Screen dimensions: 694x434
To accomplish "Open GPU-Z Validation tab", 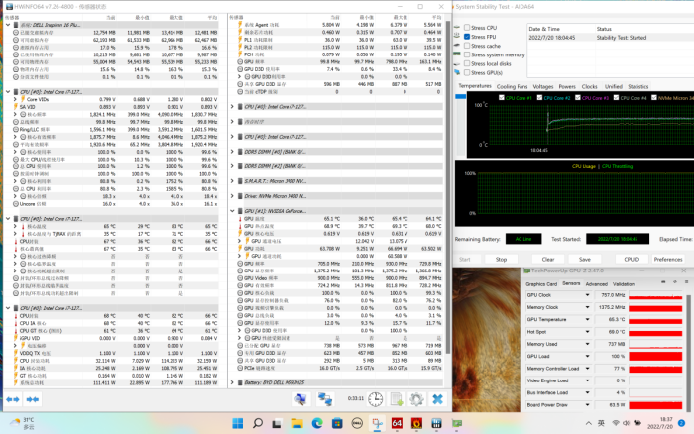I will [624, 284].
